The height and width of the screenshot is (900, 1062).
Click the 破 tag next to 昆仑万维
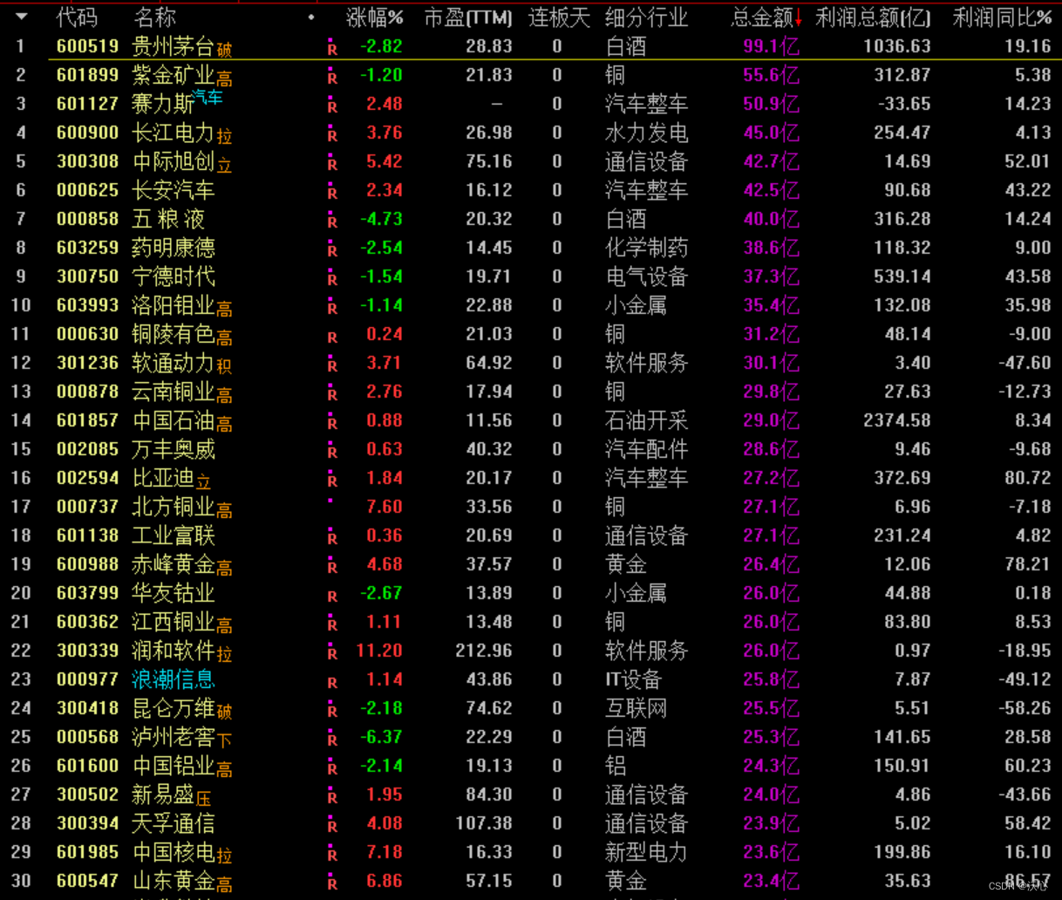(224, 712)
